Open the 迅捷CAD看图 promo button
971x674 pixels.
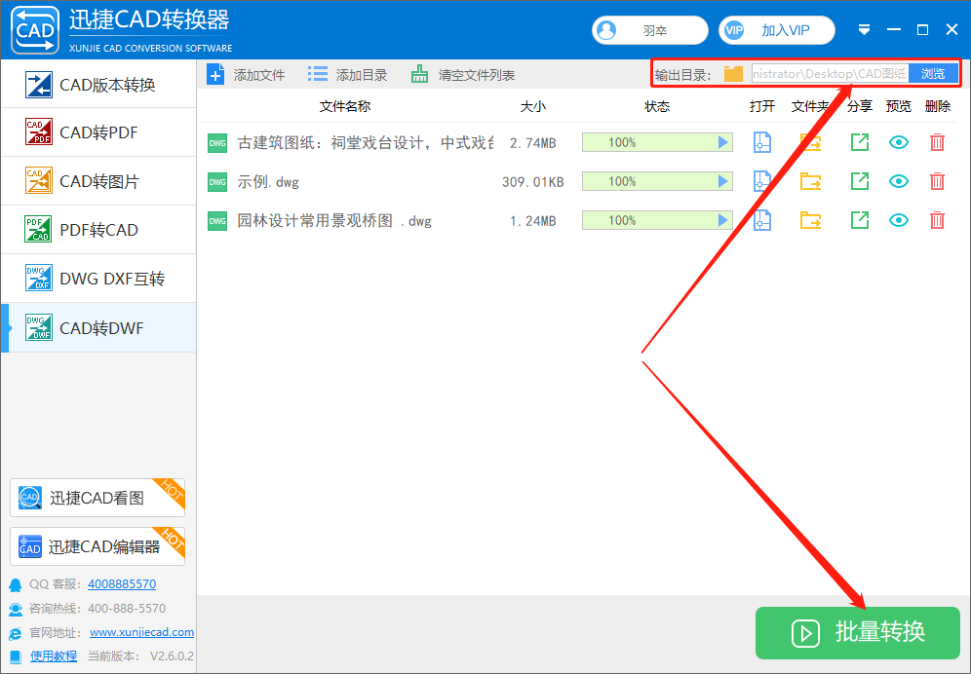pos(97,498)
